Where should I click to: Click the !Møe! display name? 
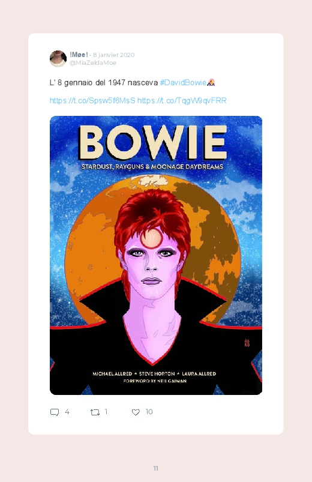[79, 55]
